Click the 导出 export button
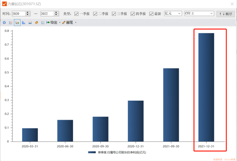Screen dimensions: 237x161 click(x=52, y=23)
